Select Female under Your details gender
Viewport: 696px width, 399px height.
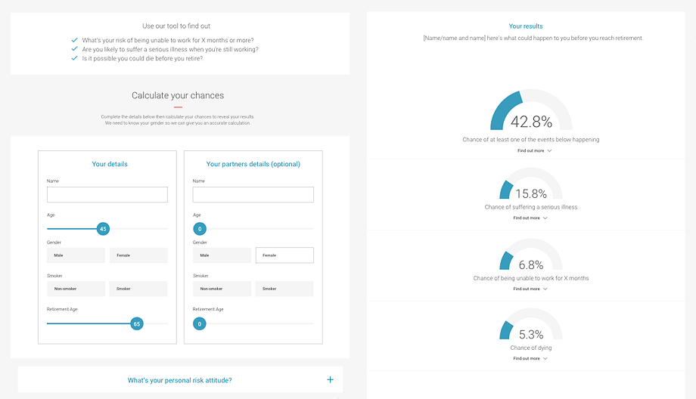pyautogui.click(x=138, y=255)
